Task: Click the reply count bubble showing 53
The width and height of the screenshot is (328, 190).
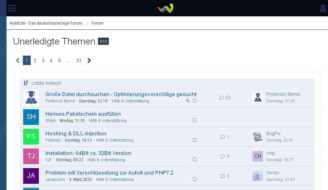Action: pos(225,98)
